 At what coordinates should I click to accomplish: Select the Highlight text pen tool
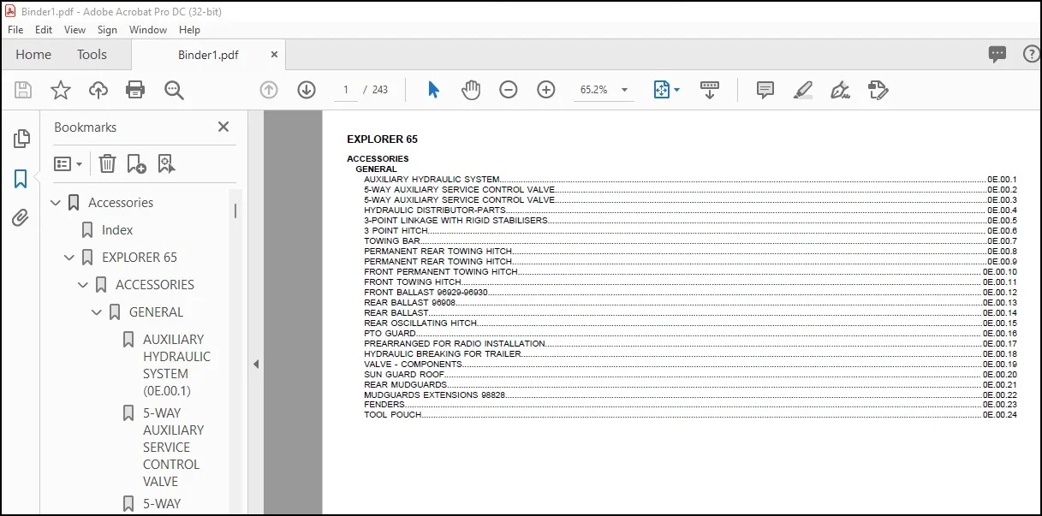click(x=803, y=90)
